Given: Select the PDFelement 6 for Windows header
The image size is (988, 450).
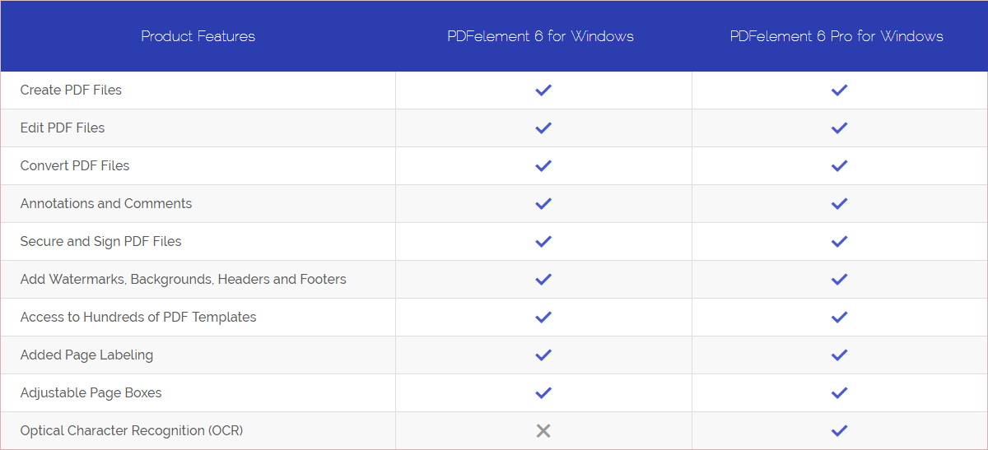Looking at the screenshot, I should (x=541, y=36).
